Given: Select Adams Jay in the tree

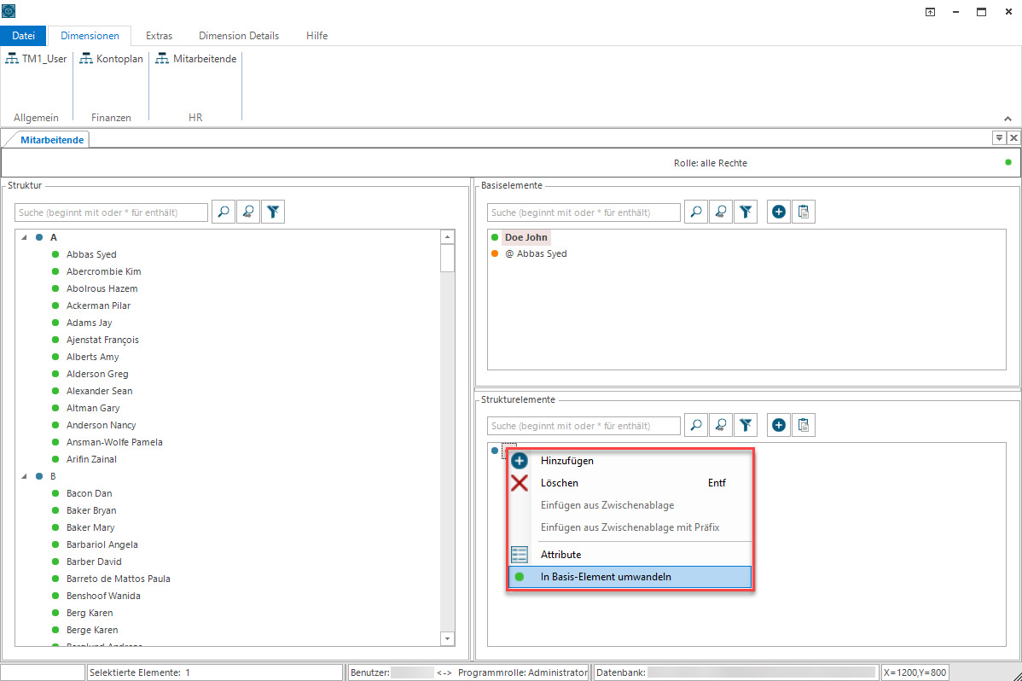Looking at the screenshot, I should [90, 323].
